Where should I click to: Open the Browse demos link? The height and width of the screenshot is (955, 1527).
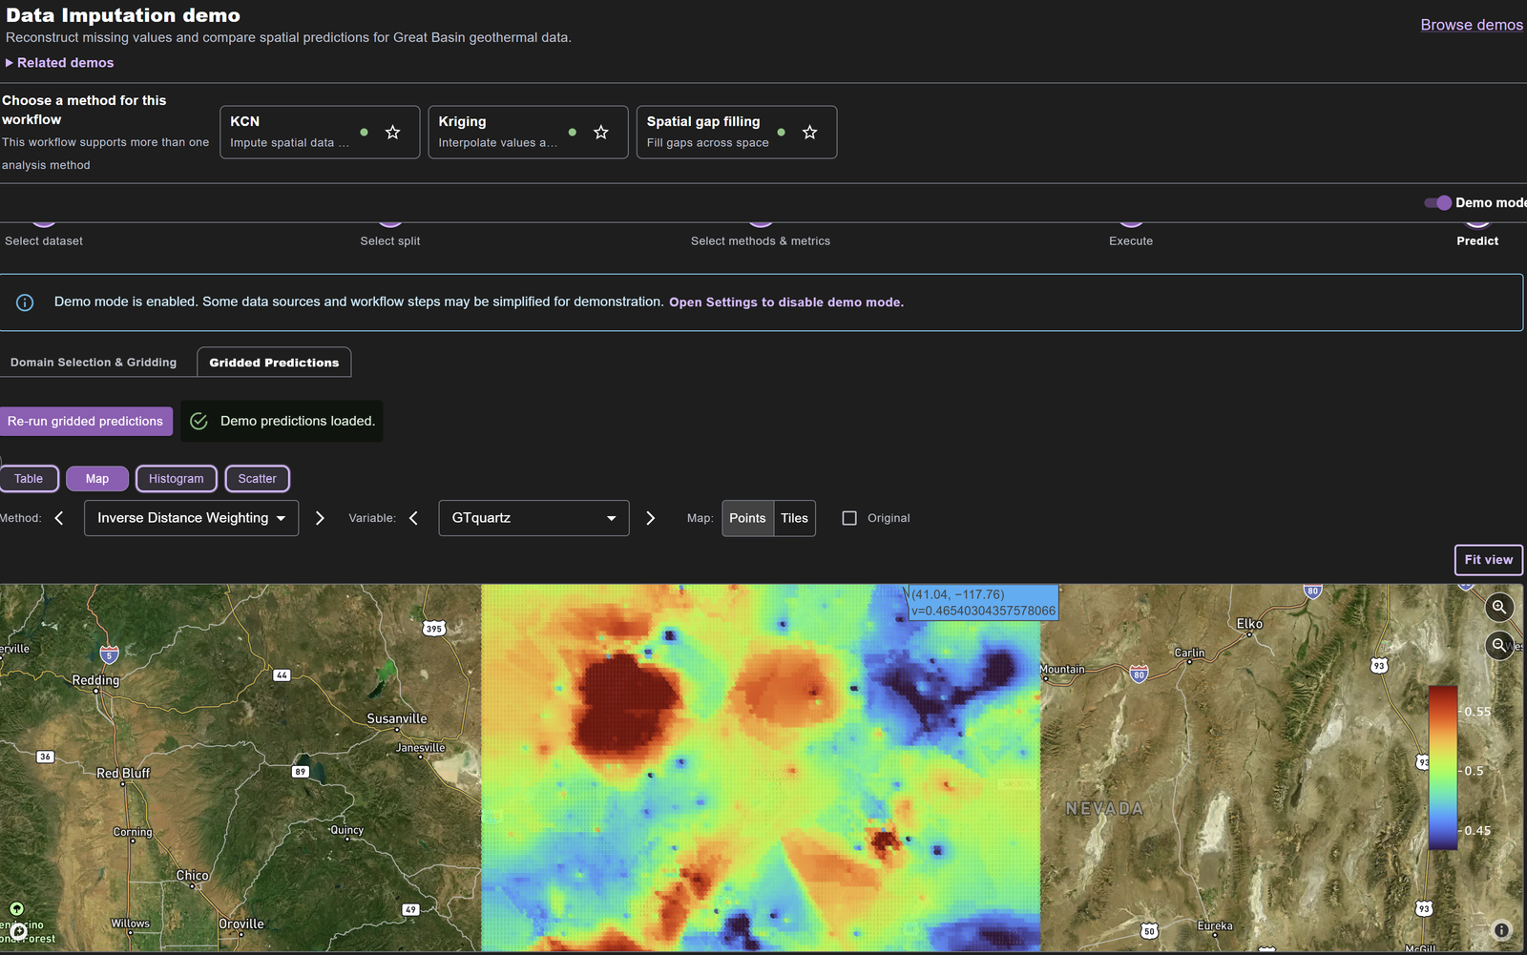pos(1472,25)
